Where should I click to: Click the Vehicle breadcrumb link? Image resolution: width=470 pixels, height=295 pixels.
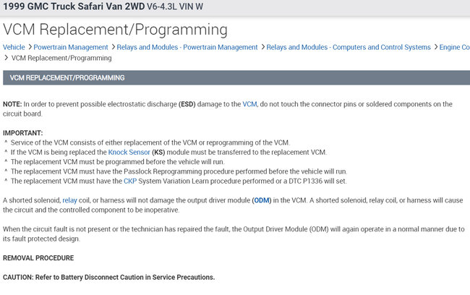14,47
